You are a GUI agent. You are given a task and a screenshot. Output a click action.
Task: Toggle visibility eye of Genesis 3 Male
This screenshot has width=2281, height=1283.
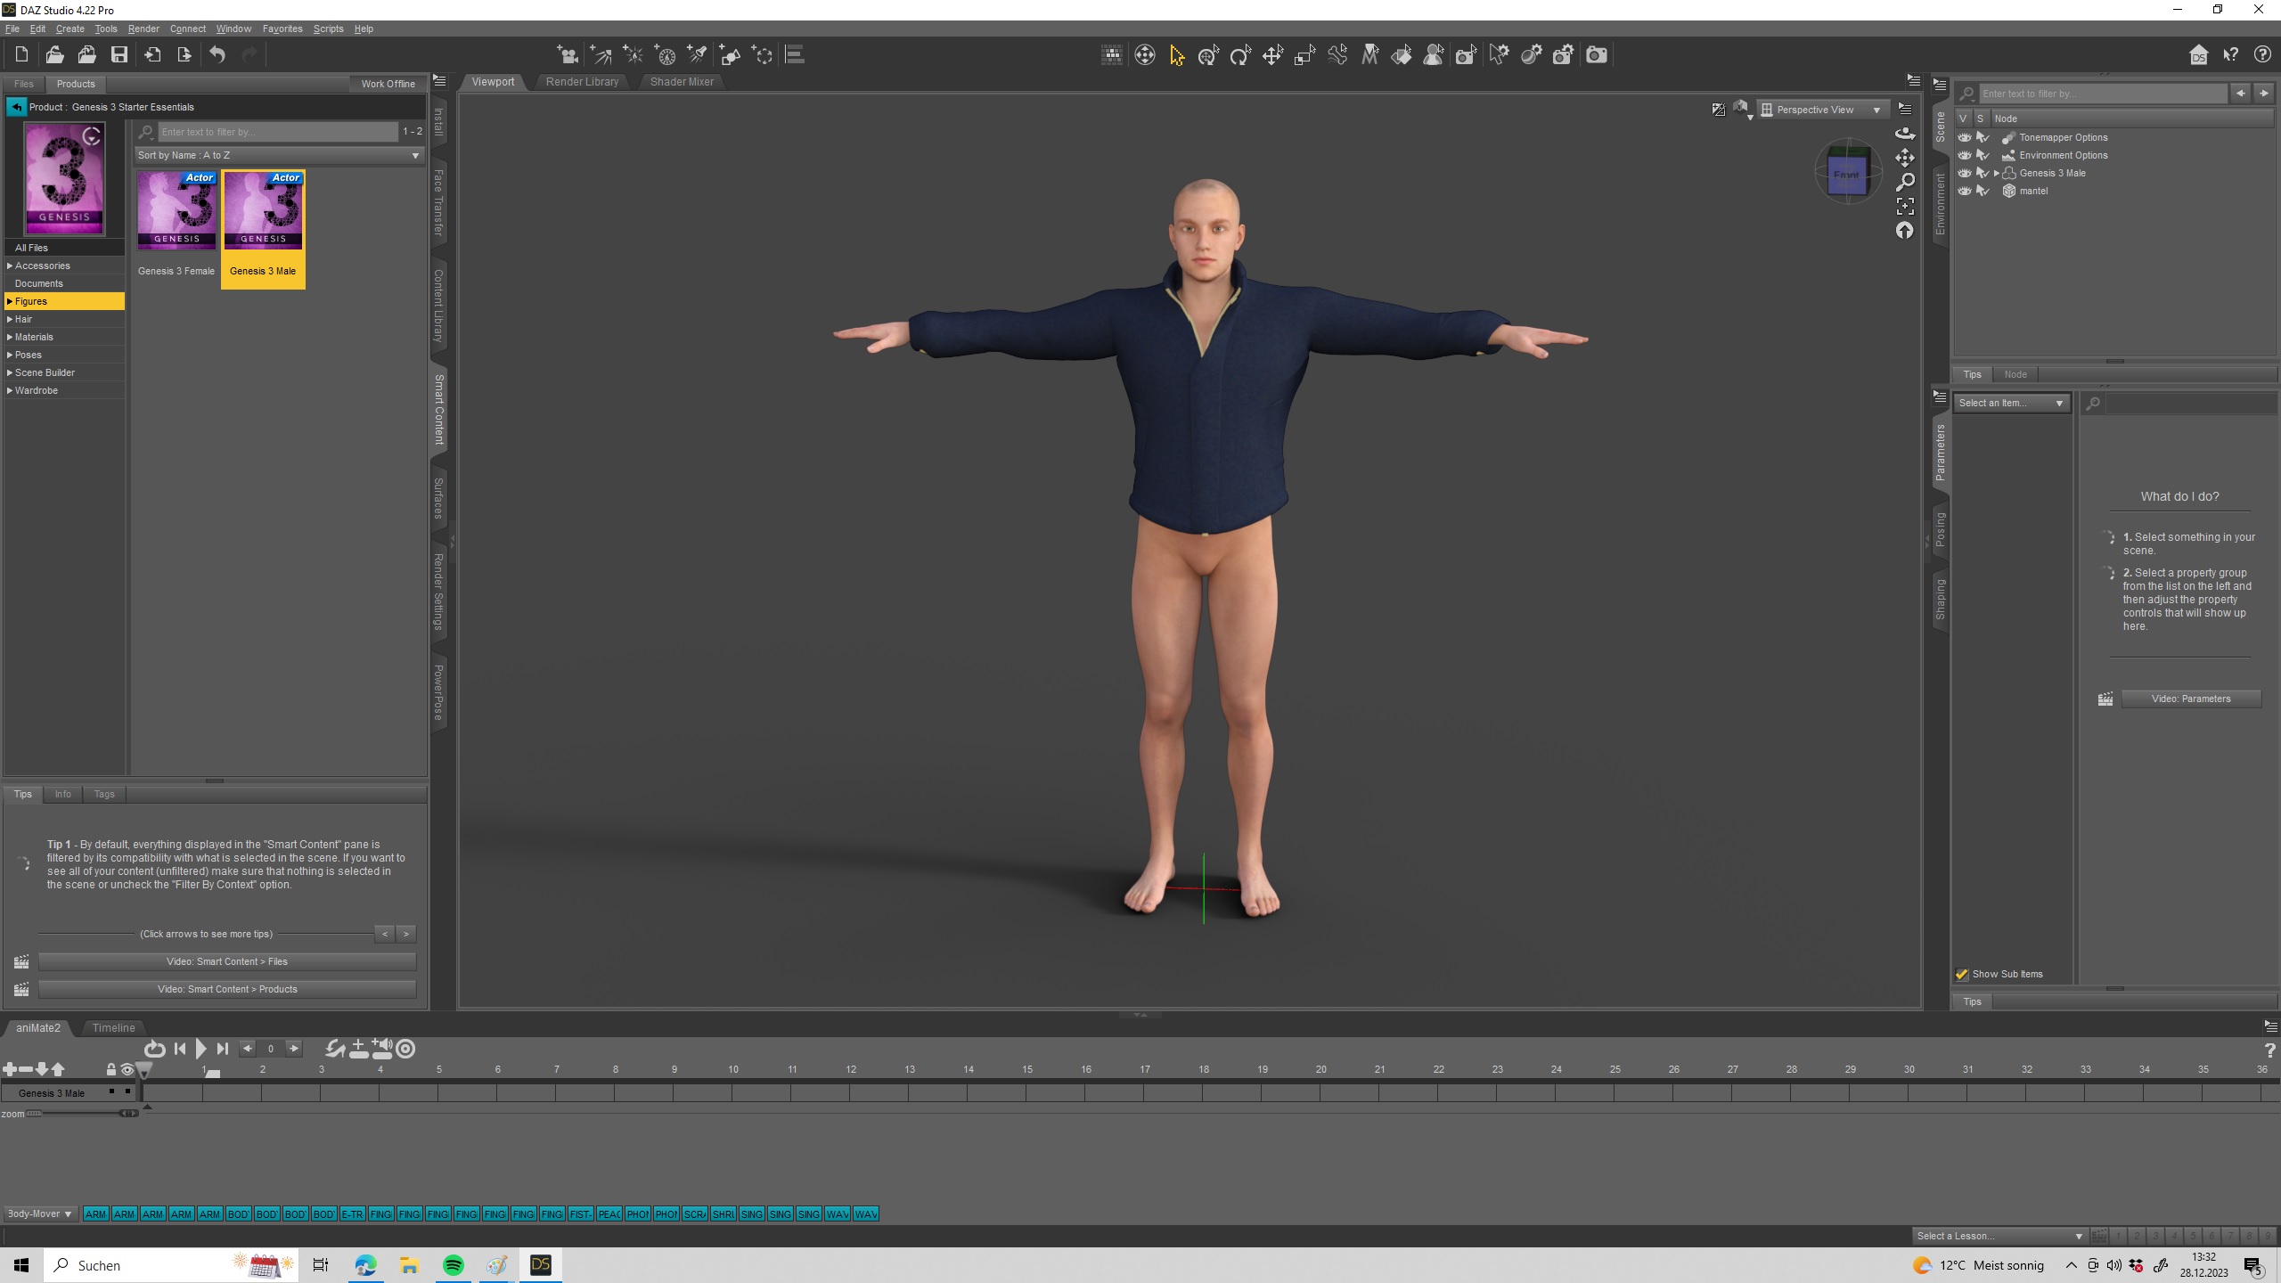[1964, 173]
